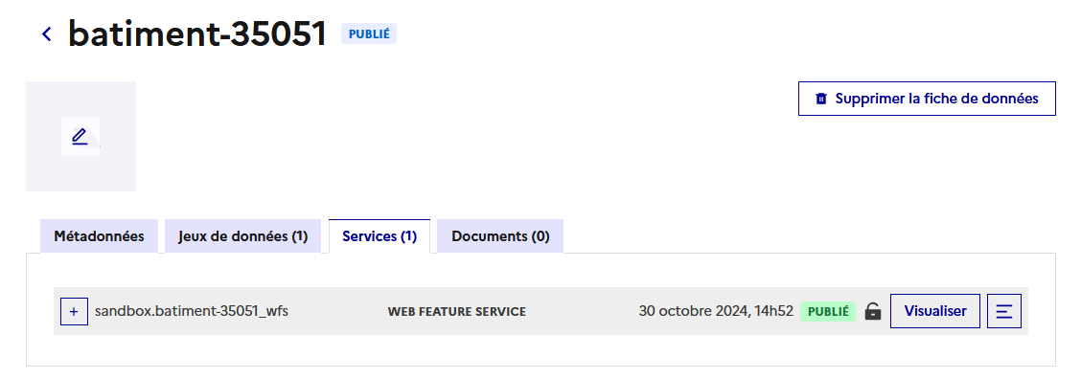Click the pencil edit icon on thumbnail

pos(80,137)
